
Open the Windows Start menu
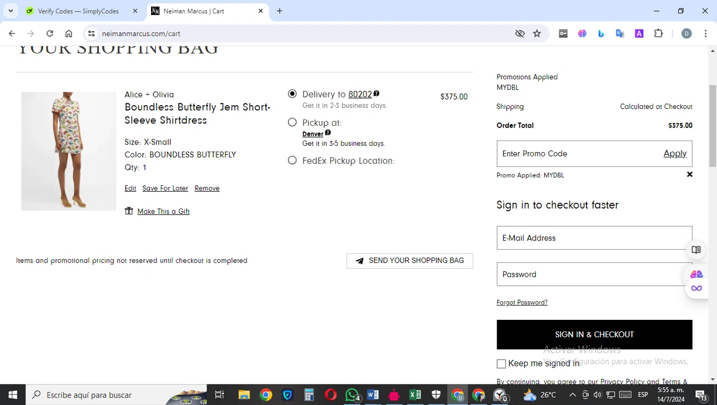13,395
